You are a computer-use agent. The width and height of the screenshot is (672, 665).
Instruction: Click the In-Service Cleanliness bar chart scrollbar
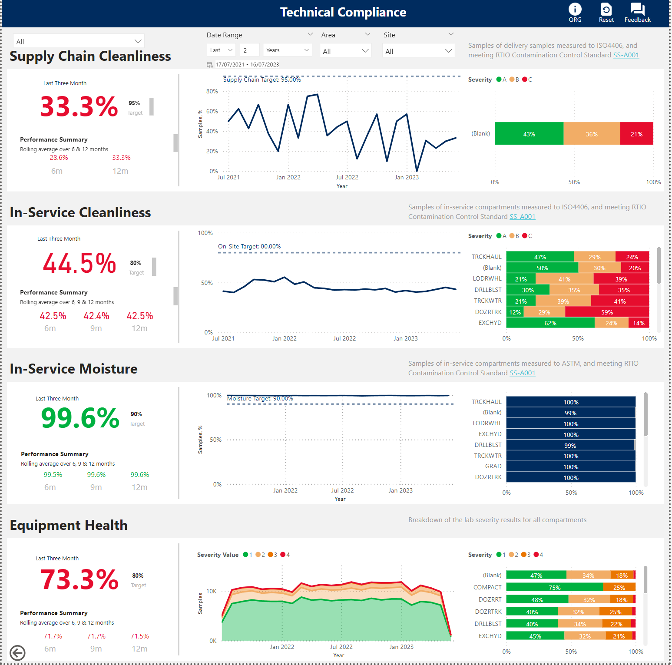coord(659,266)
